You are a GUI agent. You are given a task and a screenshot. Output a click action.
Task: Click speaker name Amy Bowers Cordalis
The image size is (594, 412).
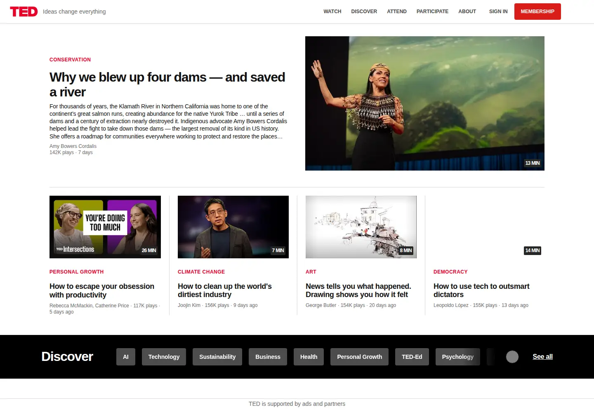[73, 146]
